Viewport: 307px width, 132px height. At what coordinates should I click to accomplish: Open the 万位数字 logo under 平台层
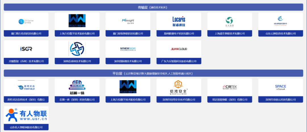click(128, 87)
